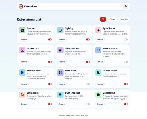
Task: Toggle Palette Picker off
Action: [126, 84]
